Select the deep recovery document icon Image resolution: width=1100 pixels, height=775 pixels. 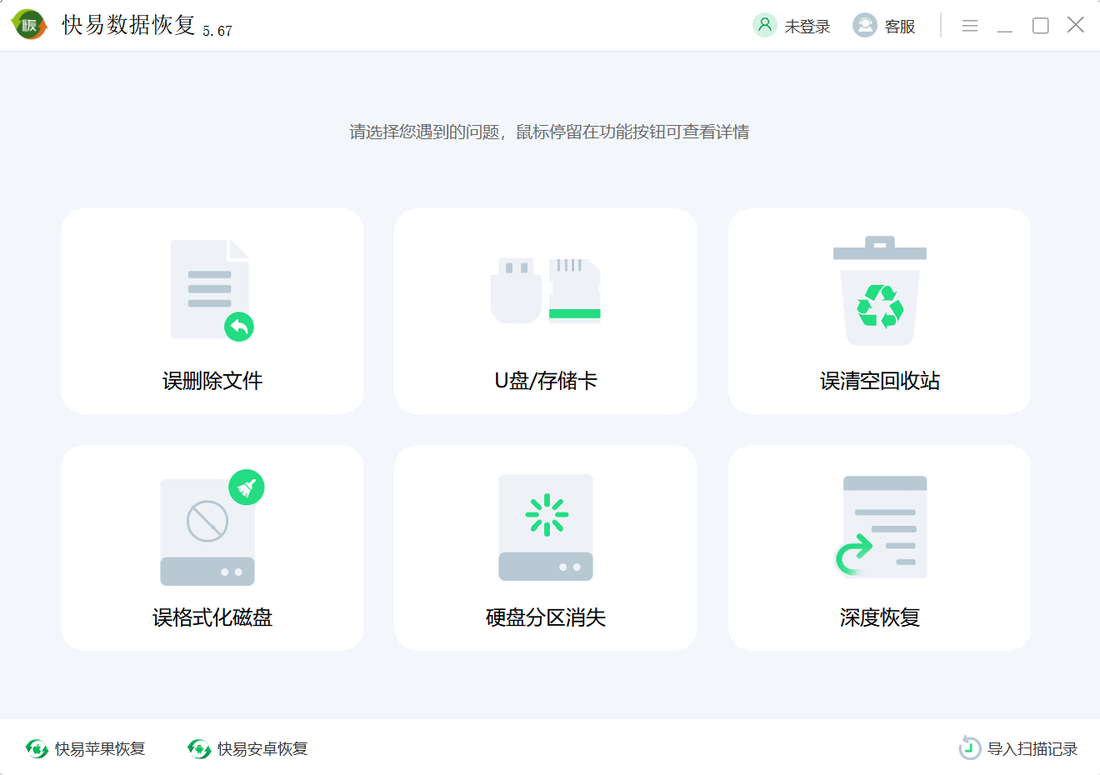(x=881, y=527)
